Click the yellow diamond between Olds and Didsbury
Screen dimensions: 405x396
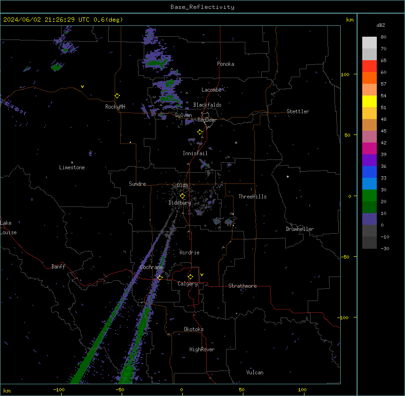click(x=182, y=196)
